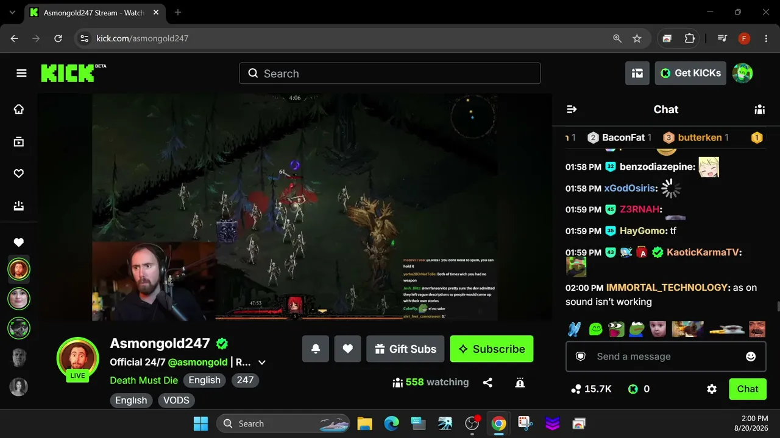Click the Get KICKs button
The height and width of the screenshot is (438, 780).
point(690,73)
